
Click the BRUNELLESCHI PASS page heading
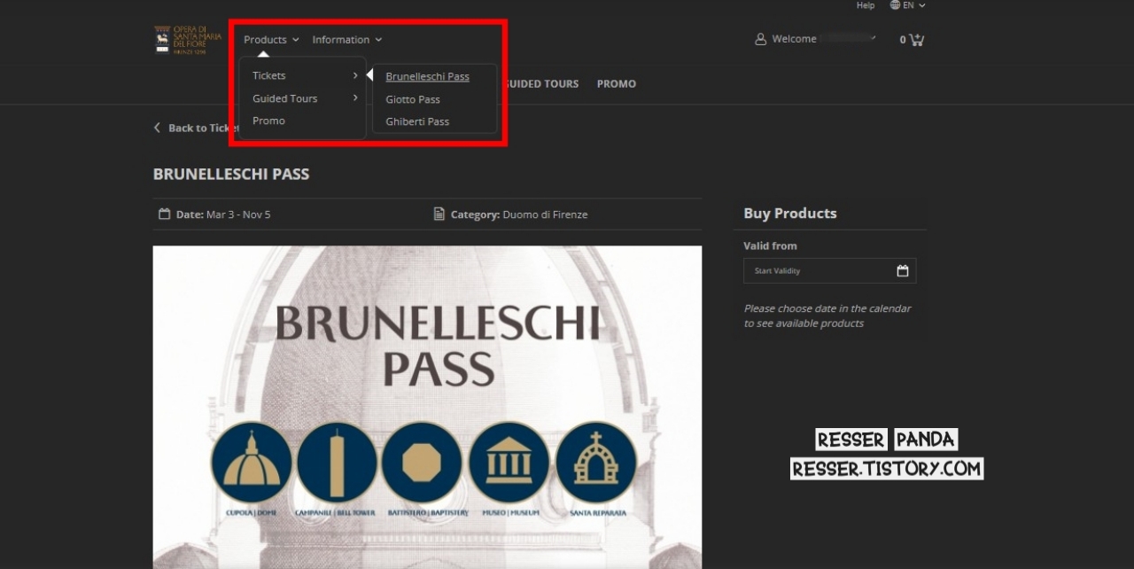point(231,175)
